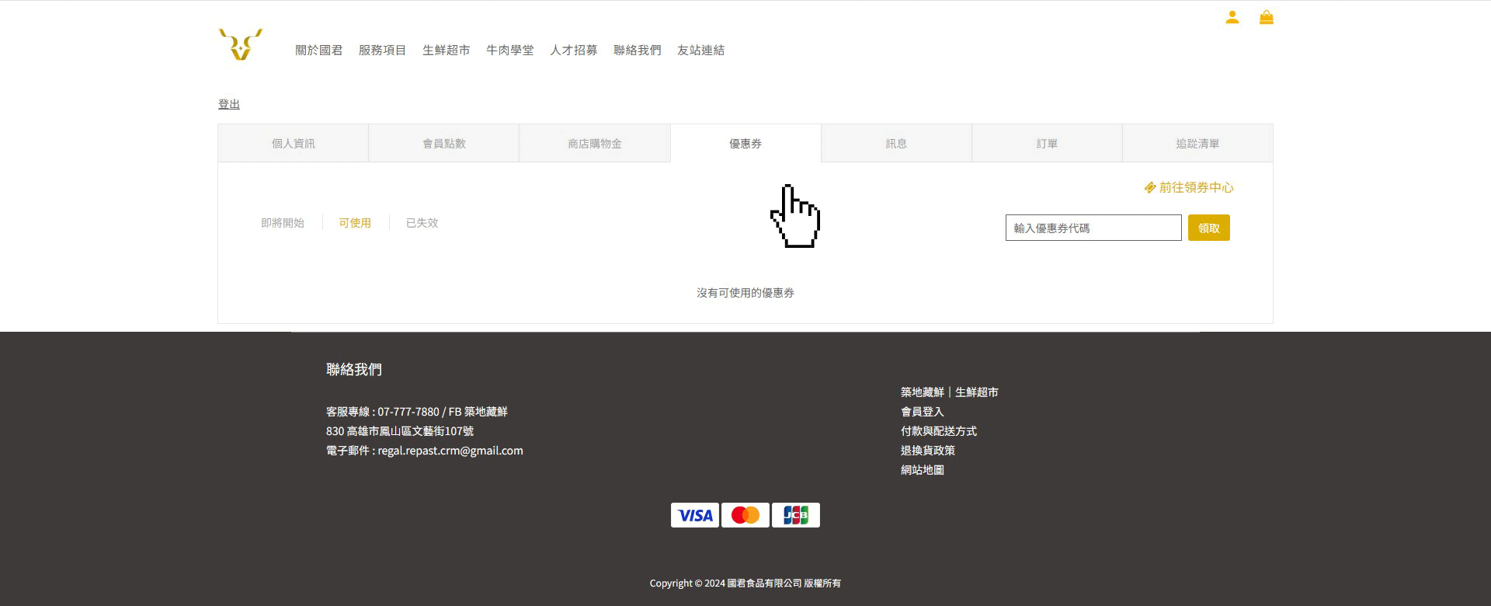This screenshot has height=606, width=1491.
Task: Click the 領取 claim button
Action: point(1209,228)
